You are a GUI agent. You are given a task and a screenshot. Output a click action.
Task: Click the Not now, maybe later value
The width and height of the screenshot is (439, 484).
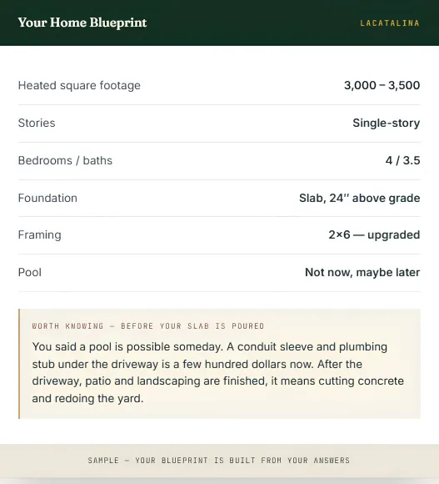[362, 273]
